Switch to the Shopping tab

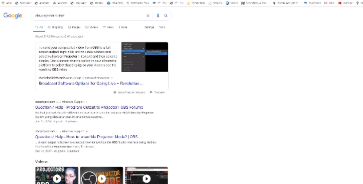[x=55, y=27]
